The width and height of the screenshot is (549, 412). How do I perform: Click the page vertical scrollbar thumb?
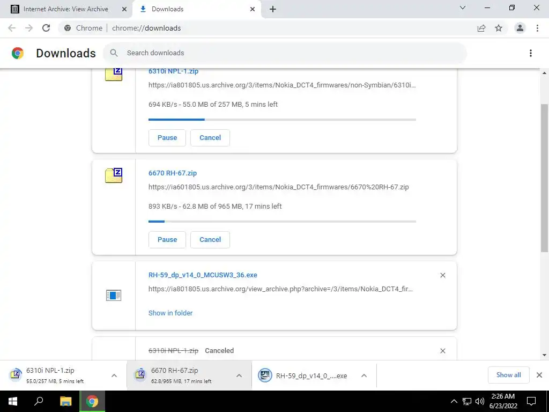[544, 178]
